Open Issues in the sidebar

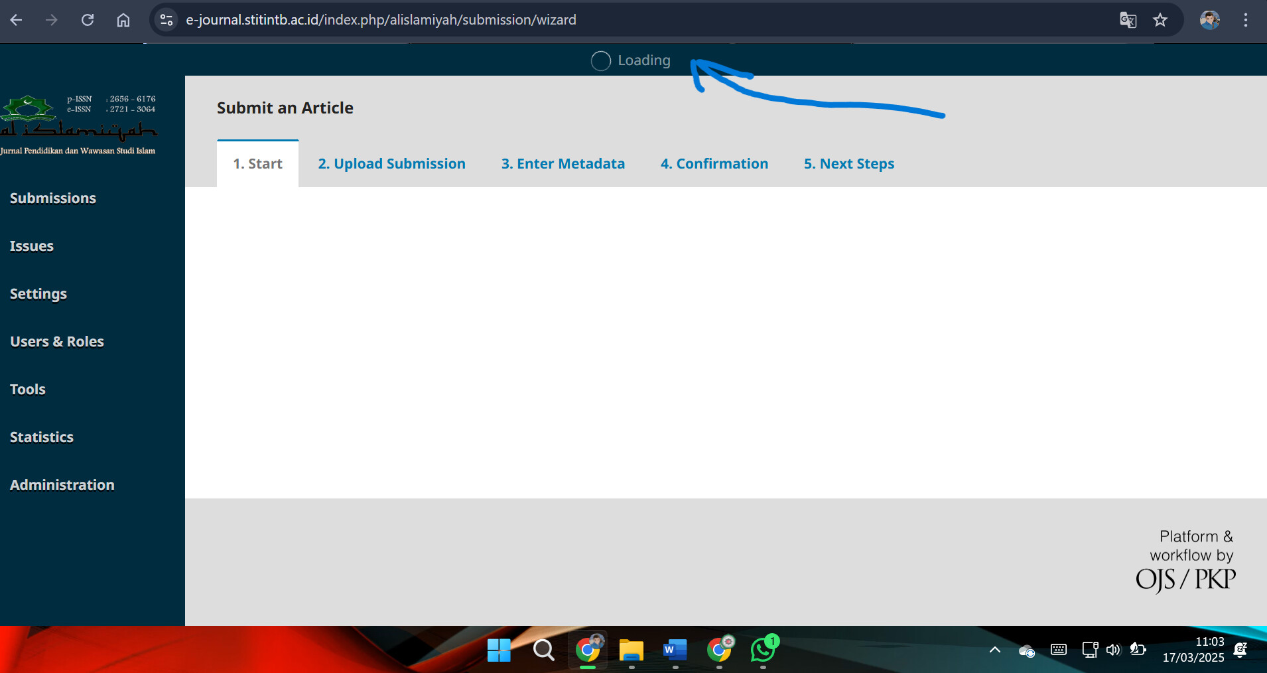click(x=32, y=246)
